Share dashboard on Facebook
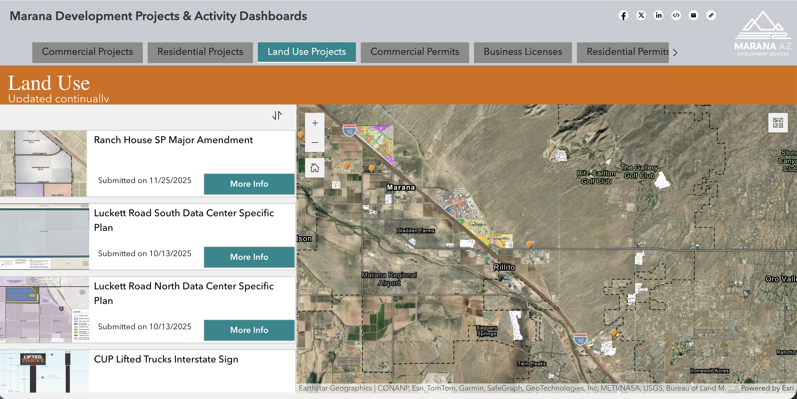This screenshot has height=399, width=797. click(623, 16)
